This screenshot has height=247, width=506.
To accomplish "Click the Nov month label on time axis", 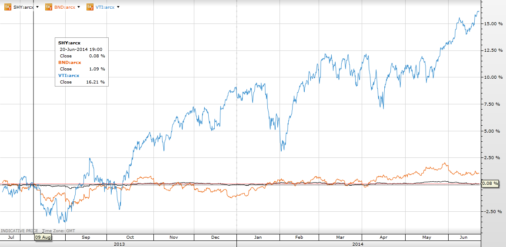I will click(x=173, y=237).
